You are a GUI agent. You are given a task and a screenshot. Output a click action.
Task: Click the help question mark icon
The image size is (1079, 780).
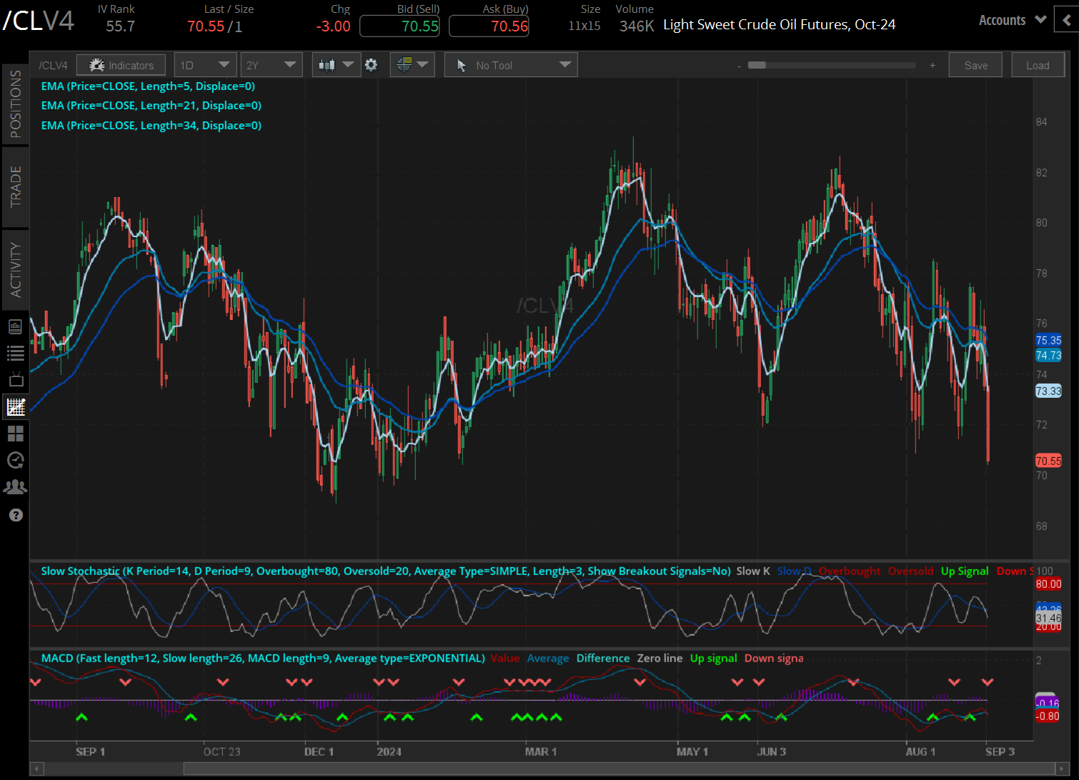(x=16, y=514)
